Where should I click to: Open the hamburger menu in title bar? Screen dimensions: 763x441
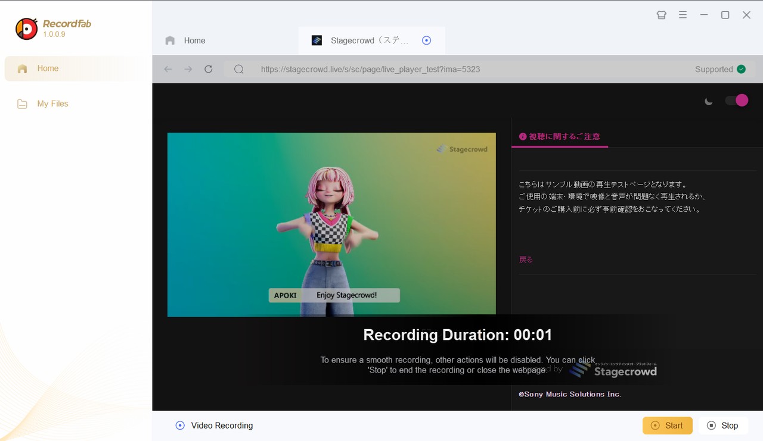click(x=683, y=15)
